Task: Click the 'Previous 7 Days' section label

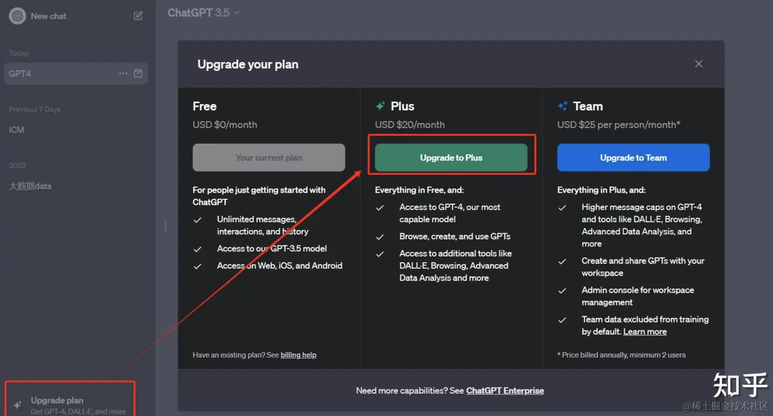Action: click(34, 109)
